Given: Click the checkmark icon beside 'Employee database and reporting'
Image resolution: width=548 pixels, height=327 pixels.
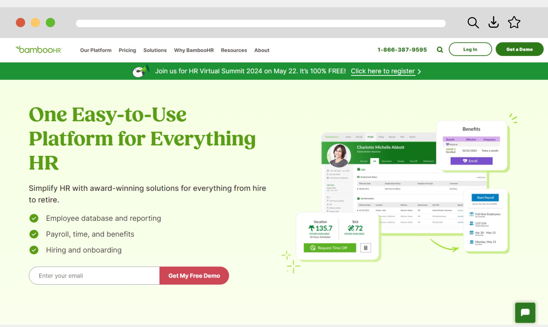Looking at the screenshot, I should (x=34, y=218).
